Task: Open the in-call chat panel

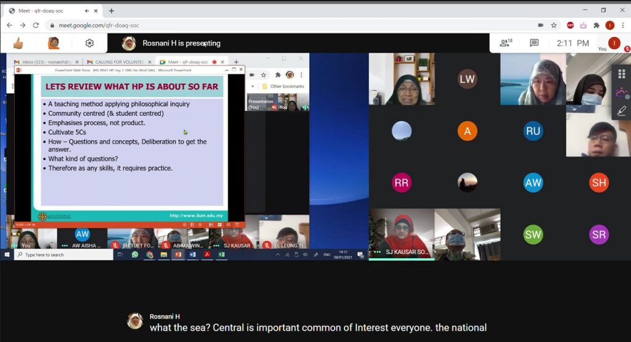Action: click(x=534, y=43)
